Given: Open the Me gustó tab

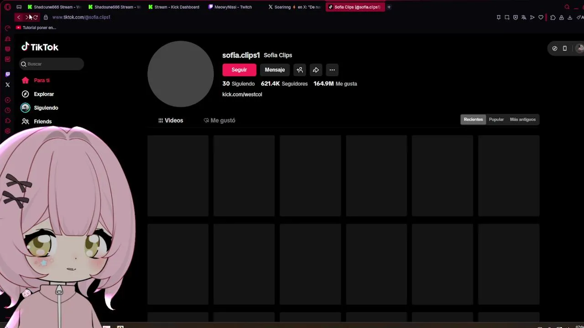Looking at the screenshot, I should tap(219, 120).
